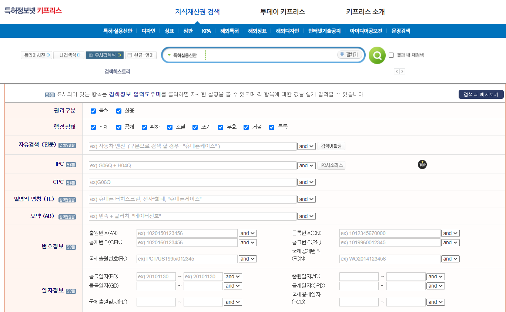Open 요약 (AB) 검색도움말 badge
The height and width of the screenshot is (312, 506).
click(67, 217)
